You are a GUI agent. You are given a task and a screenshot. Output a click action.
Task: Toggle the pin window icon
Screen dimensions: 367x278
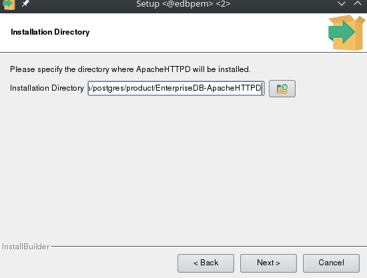(25, 3)
